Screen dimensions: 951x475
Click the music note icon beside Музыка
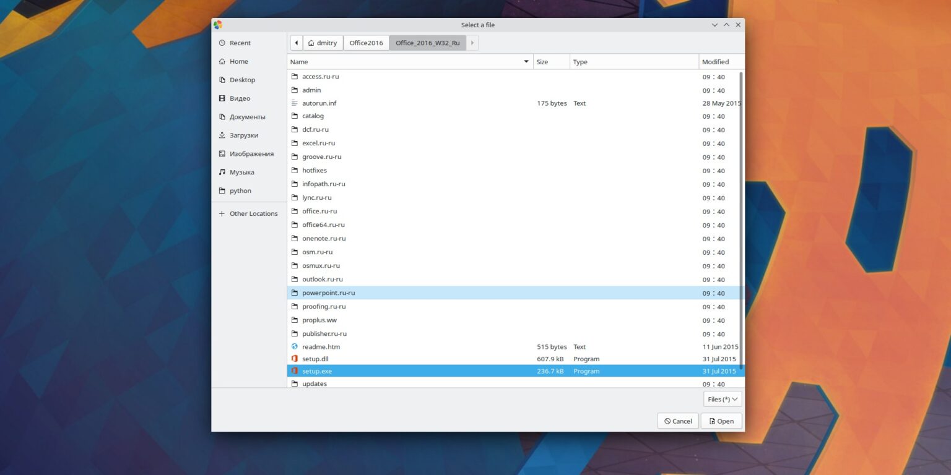tap(222, 172)
